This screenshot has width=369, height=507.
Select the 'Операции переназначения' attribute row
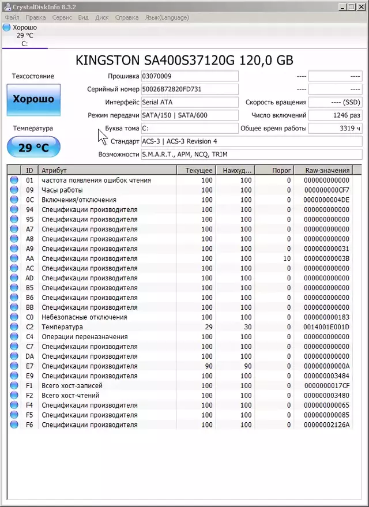tap(180, 337)
